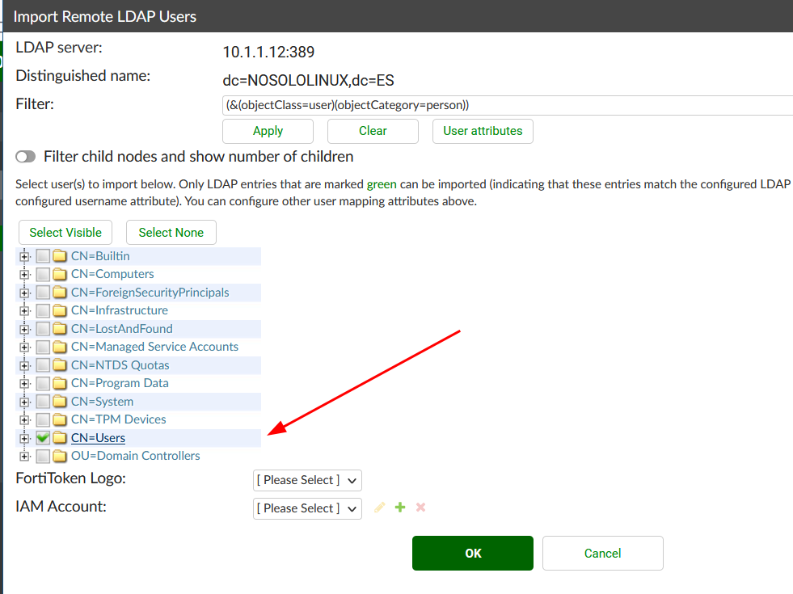
Task: Uncheck the CN=Users checkbox
Action: pyautogui.click(x=43, y=438)
